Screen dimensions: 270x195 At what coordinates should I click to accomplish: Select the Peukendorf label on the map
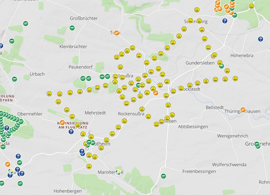pyautogui.click(x=81, y=67)
